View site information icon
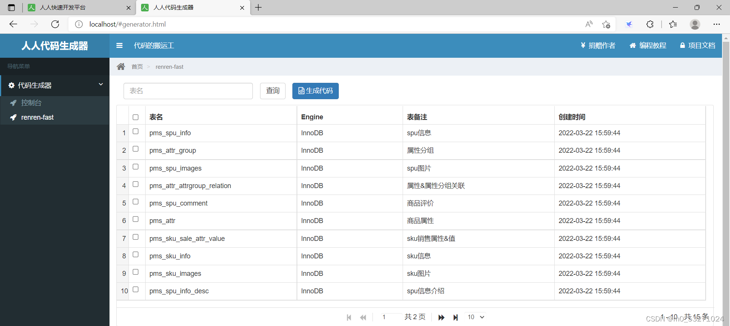The image size is (730, 326). (79, 24)
